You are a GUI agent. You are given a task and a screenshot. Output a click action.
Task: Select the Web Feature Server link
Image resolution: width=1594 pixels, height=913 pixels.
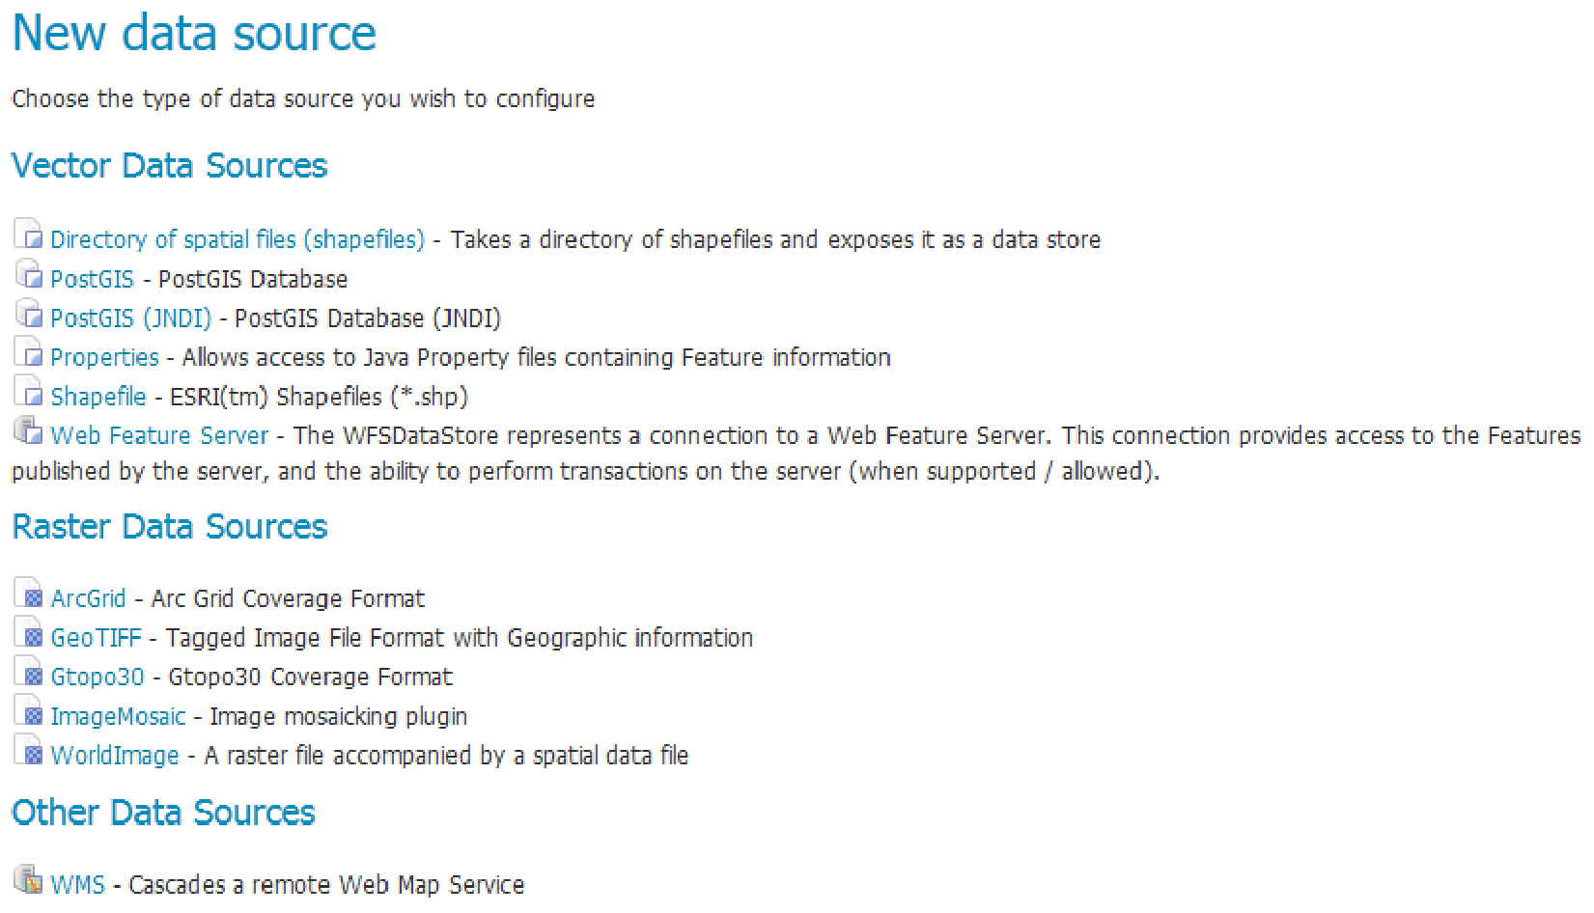click(159, 435)
